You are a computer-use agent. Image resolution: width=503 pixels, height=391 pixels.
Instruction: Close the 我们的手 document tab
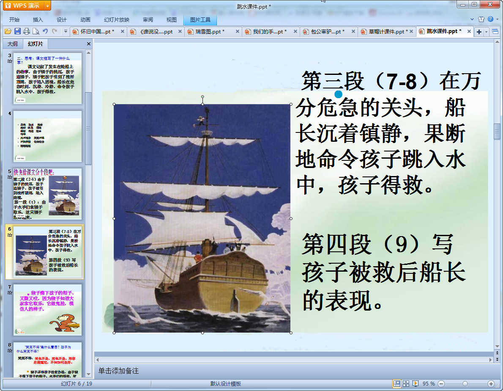(x=295, y=31)
